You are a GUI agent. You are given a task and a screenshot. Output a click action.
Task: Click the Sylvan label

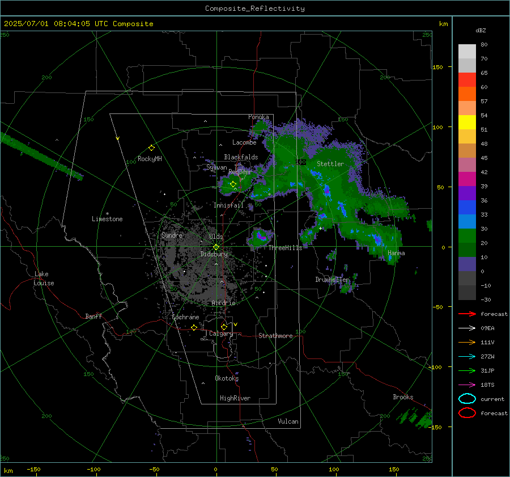[216, 167]
